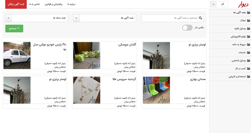This screenshot has width=251, height=133.
Task: Click folder icon next to خدمات
Action: [x=248, y=53]
